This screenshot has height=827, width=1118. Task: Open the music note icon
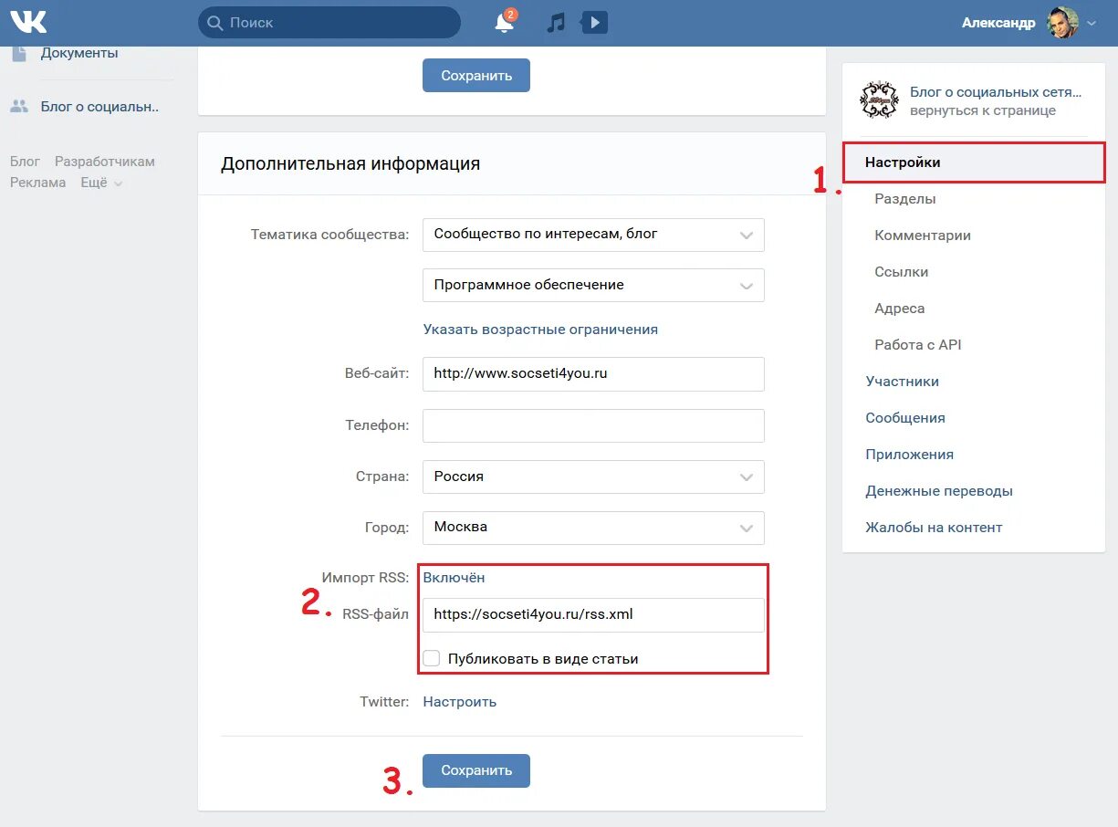(x=556, y=23)
